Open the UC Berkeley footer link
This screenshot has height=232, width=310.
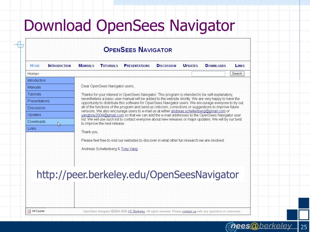tap(137, 211)
